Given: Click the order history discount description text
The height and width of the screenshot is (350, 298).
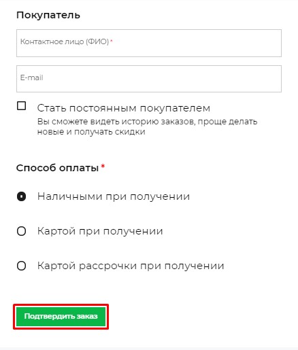Looking at the screenshot, I should [x=147, y=126].
